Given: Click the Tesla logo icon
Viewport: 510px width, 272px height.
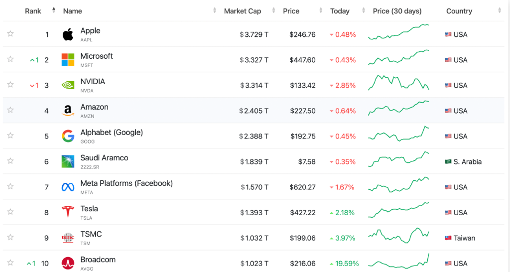Looking at the screenshot, I should pos(68,212).
